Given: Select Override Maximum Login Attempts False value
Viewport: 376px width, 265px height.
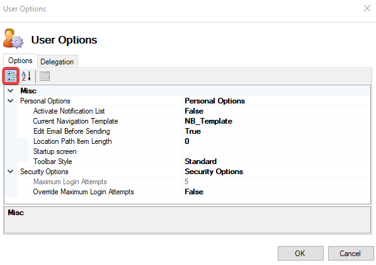Looking at the screenshot, I should point(276,192).
